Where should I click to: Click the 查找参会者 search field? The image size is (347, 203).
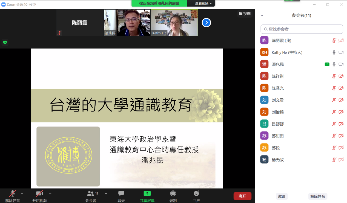[302, 29]
